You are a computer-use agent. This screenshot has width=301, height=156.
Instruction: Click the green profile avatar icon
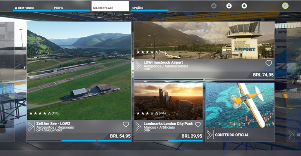click(285, 6)
